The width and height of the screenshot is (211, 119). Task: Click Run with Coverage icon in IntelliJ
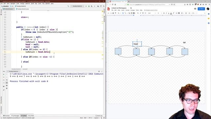[92, 6]
